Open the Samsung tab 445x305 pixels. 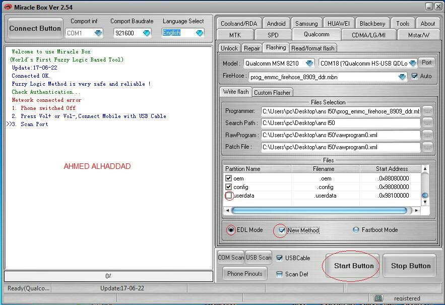[306, 24]
